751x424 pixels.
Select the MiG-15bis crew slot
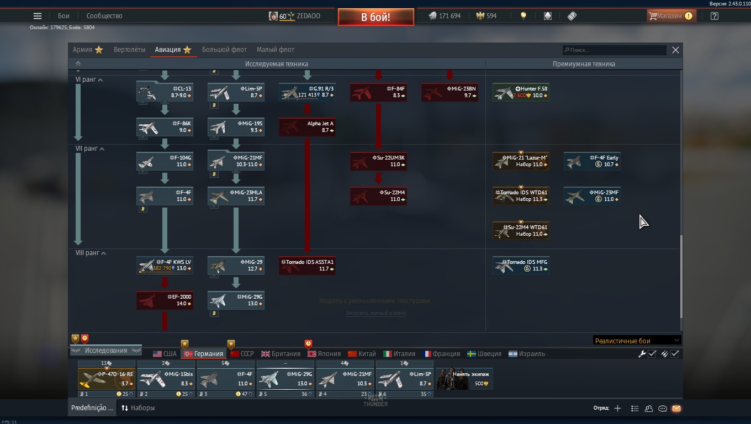click(166, 379)
